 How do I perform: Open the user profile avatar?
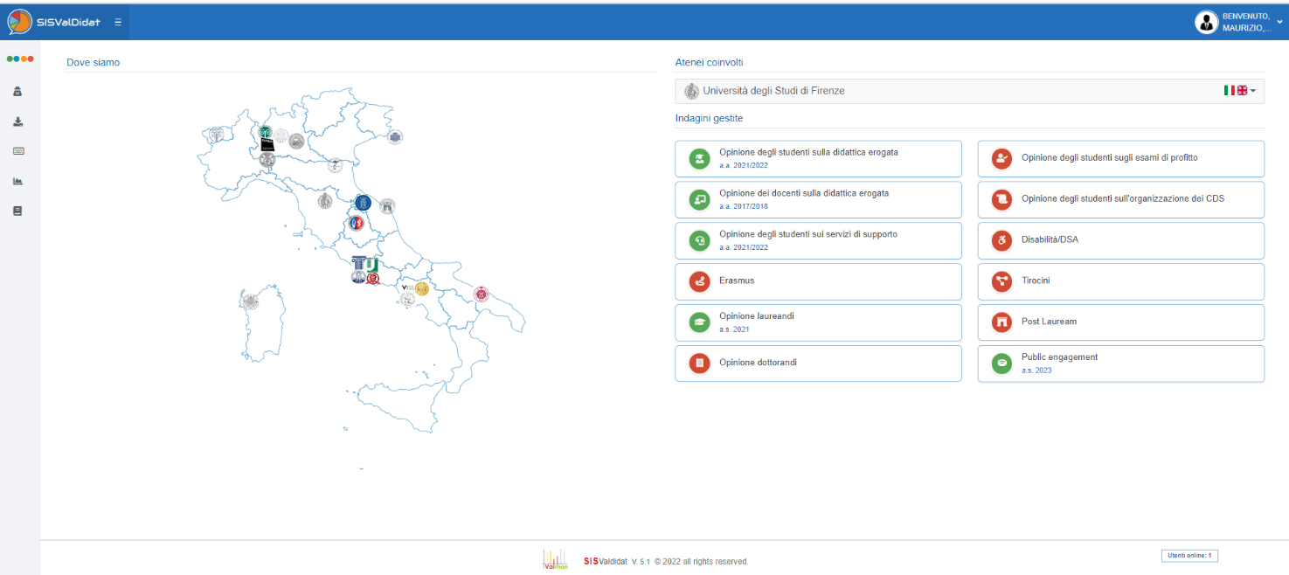(1207, 23)
